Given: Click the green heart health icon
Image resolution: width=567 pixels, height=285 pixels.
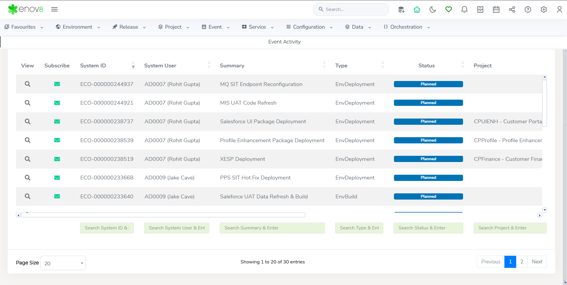Looking at the screenshot, I should click(x=449, y=9).
